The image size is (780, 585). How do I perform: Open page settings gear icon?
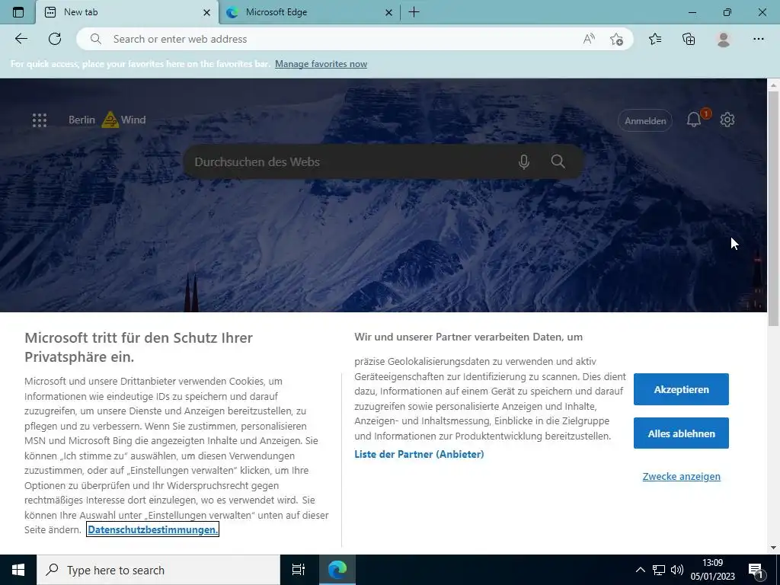pos(727,120)
